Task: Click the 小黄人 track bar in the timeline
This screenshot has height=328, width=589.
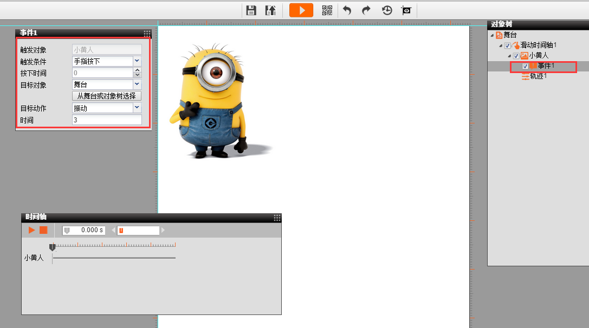Action: click(114, 258)
